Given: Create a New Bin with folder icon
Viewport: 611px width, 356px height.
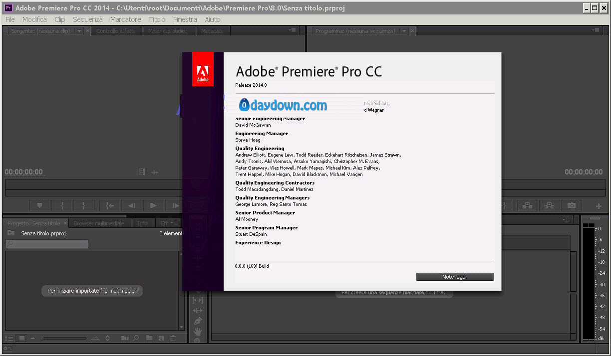Looking at the screenshot, I should [149, 338].
